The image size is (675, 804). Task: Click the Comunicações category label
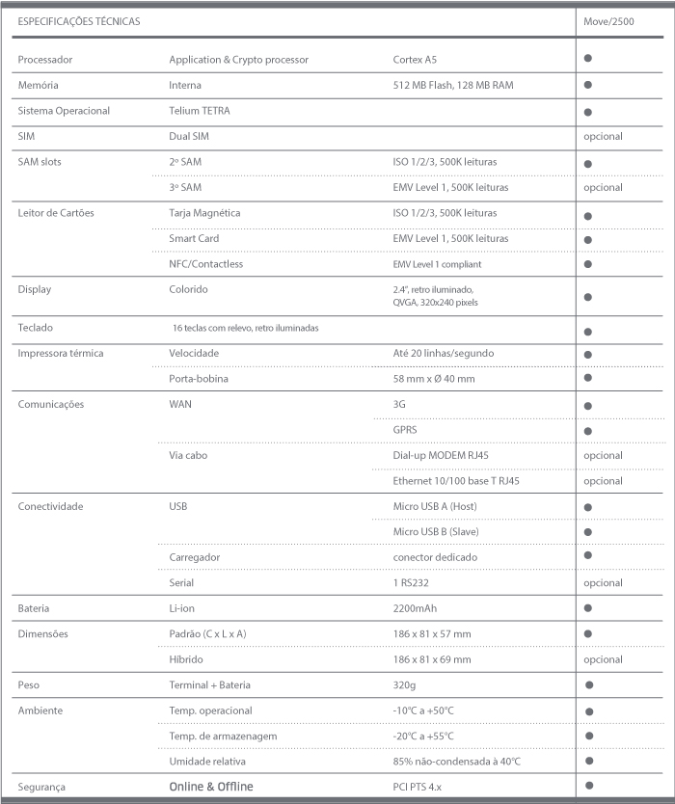coord(51,404)
